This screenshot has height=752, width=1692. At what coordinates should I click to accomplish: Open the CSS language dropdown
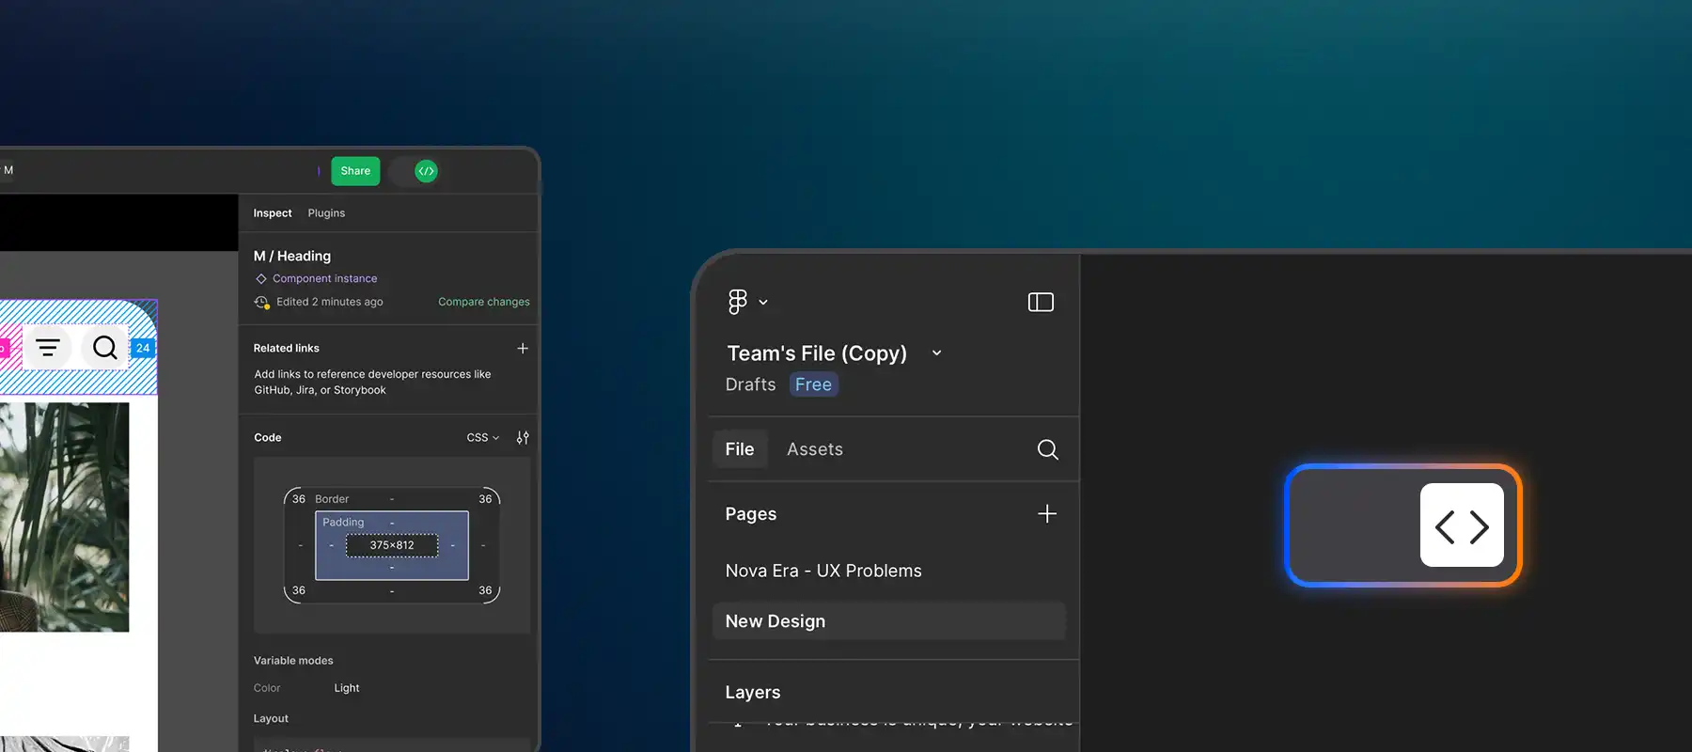click(x=483, y=438)
